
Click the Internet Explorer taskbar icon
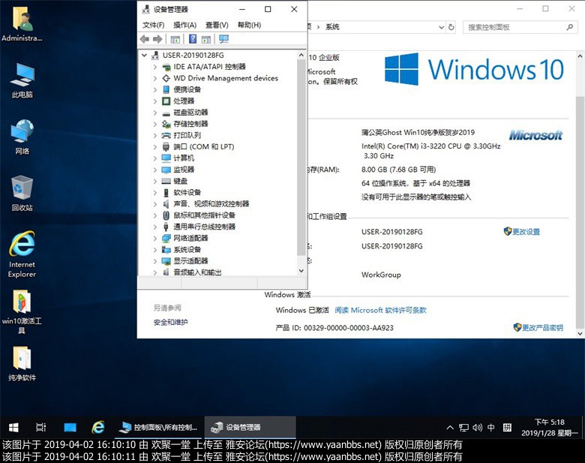98,427
